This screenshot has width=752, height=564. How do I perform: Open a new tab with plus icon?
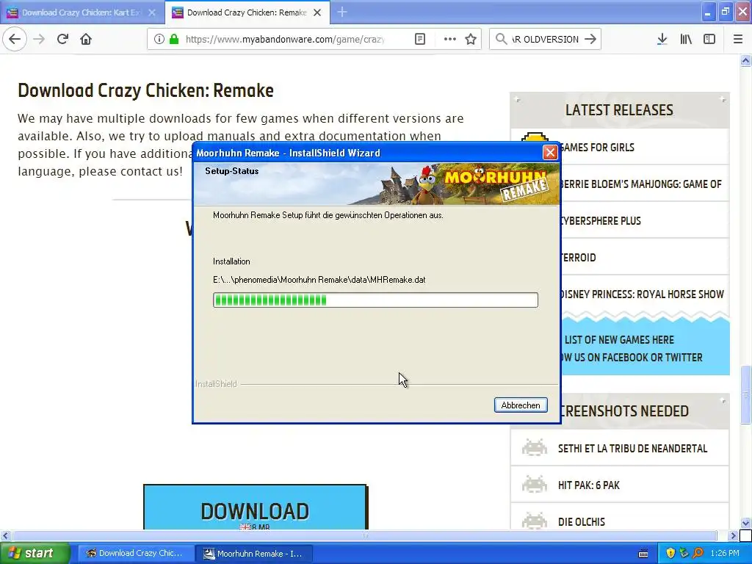[x=342, y=12]
